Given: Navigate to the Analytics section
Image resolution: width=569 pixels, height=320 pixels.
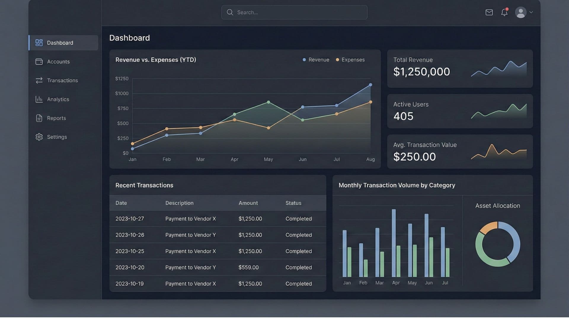Looking at the screenshot, I should click(x=58, y=99).
